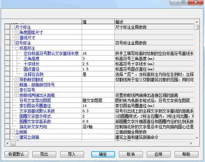Click the 导出 button
The image size is (205, 162).
point(44,154)
